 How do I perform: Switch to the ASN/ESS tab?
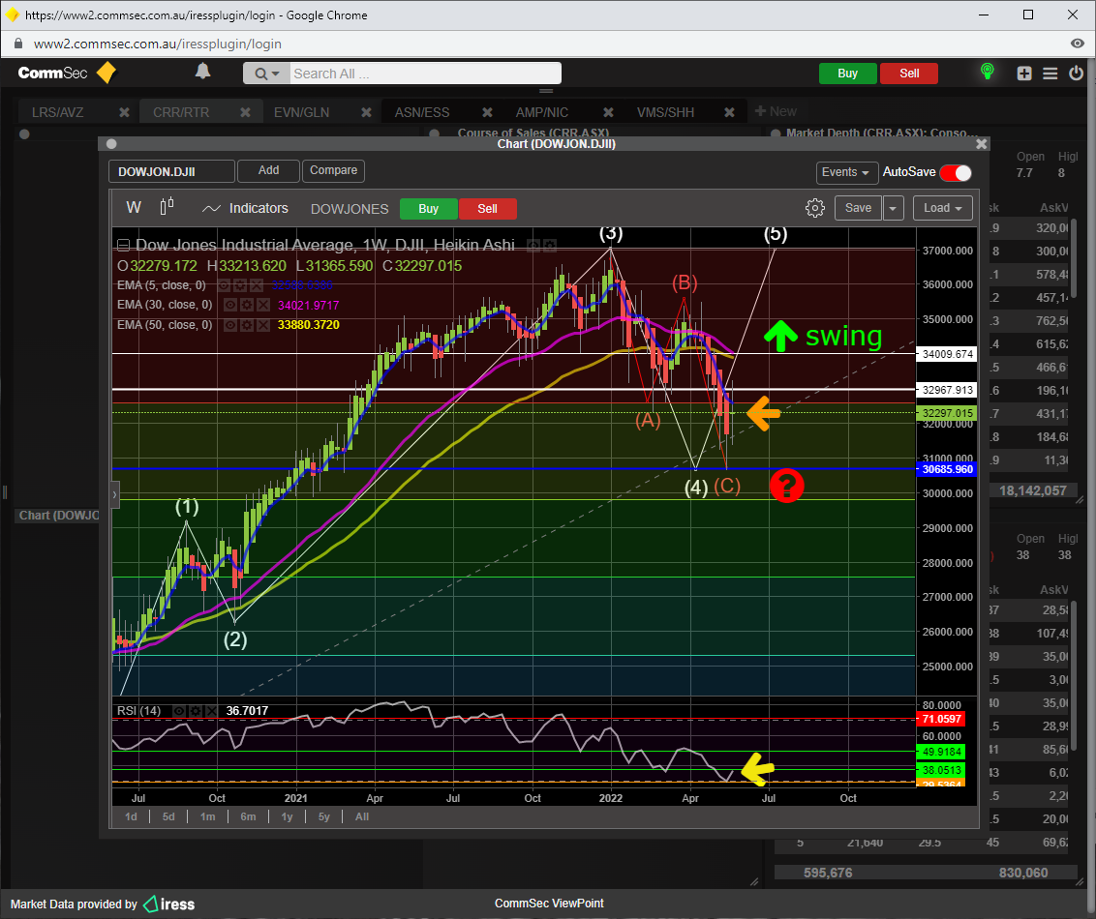(x=422, y=112)
